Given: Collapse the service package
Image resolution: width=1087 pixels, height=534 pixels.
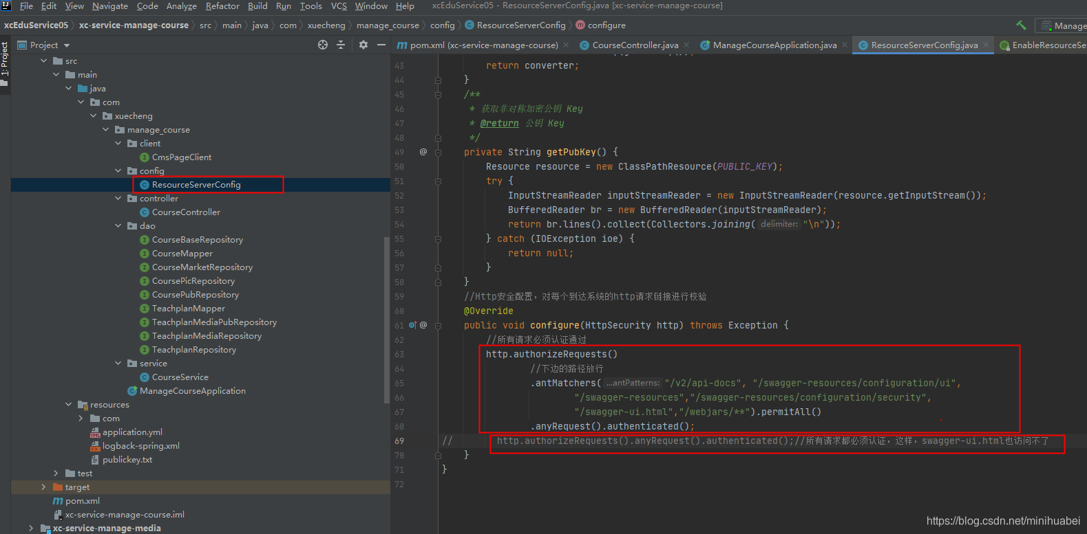Looking at the screenshot, I should 118,364.
